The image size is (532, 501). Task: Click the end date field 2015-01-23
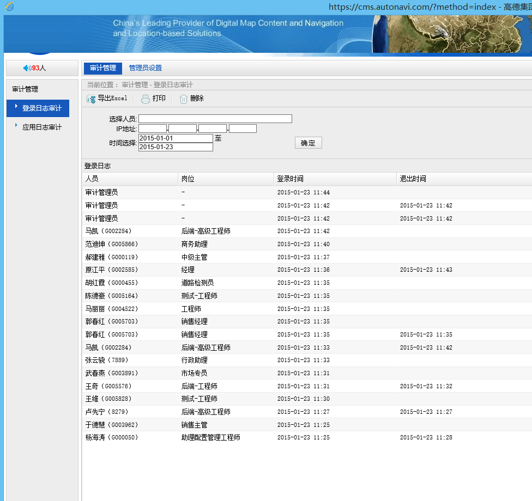[176, 147]
